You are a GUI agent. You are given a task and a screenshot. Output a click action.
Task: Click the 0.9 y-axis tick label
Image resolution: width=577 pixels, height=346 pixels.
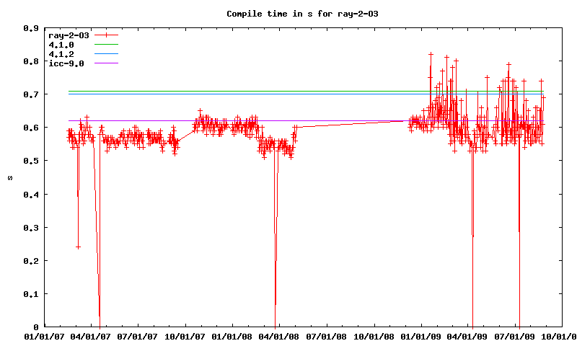tap(32, 28)
